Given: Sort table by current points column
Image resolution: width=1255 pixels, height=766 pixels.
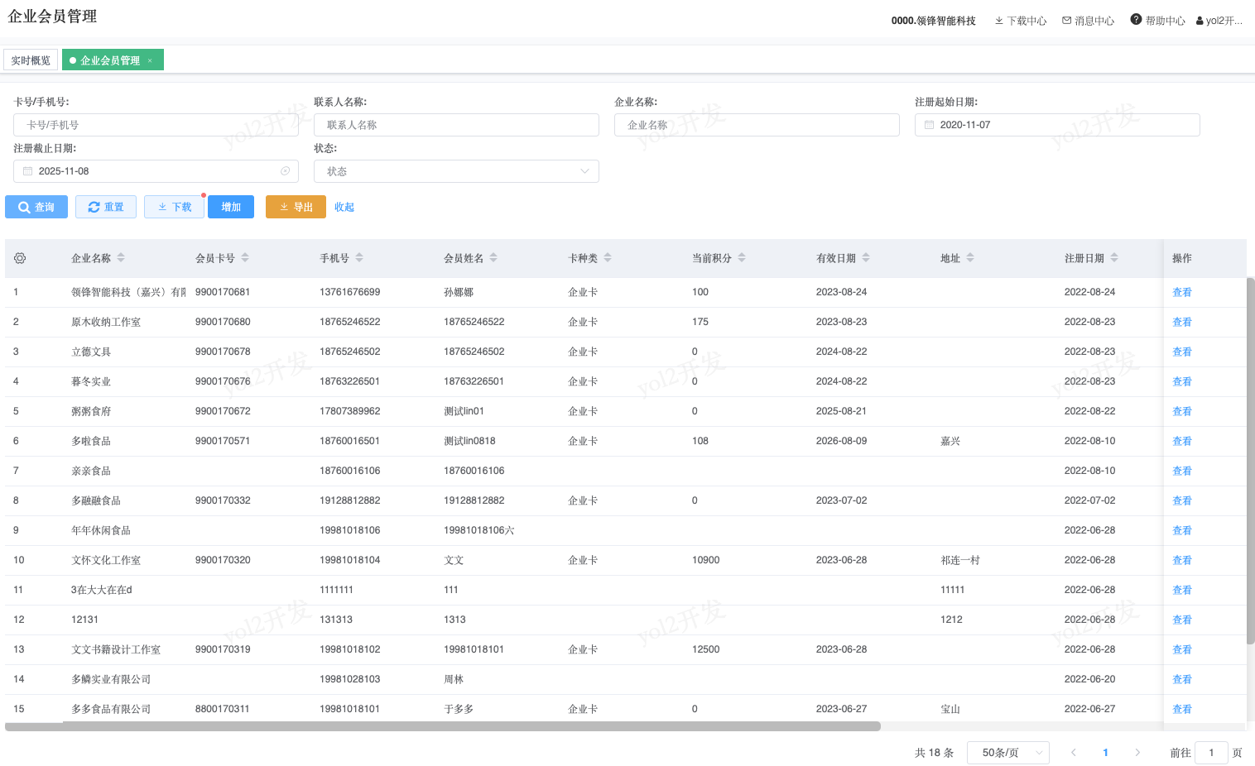Looking at the screenshot, I should tap(742, 258).
